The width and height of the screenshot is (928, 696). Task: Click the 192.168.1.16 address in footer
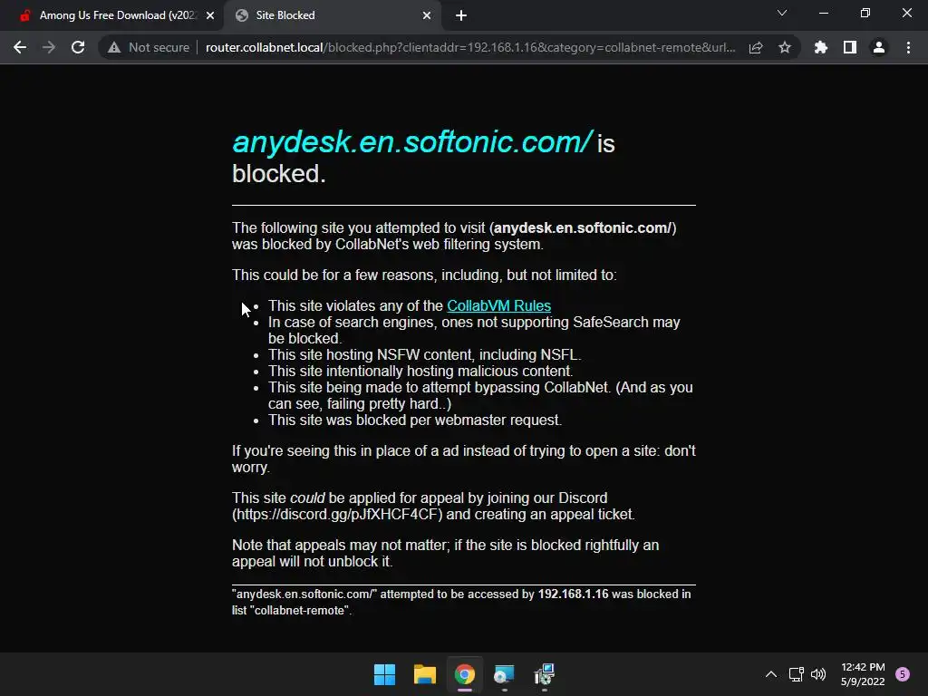click(x=573, y=594)
